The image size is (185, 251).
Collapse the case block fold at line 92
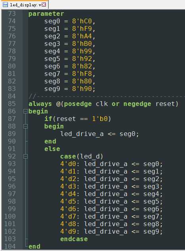pos(25,156)
